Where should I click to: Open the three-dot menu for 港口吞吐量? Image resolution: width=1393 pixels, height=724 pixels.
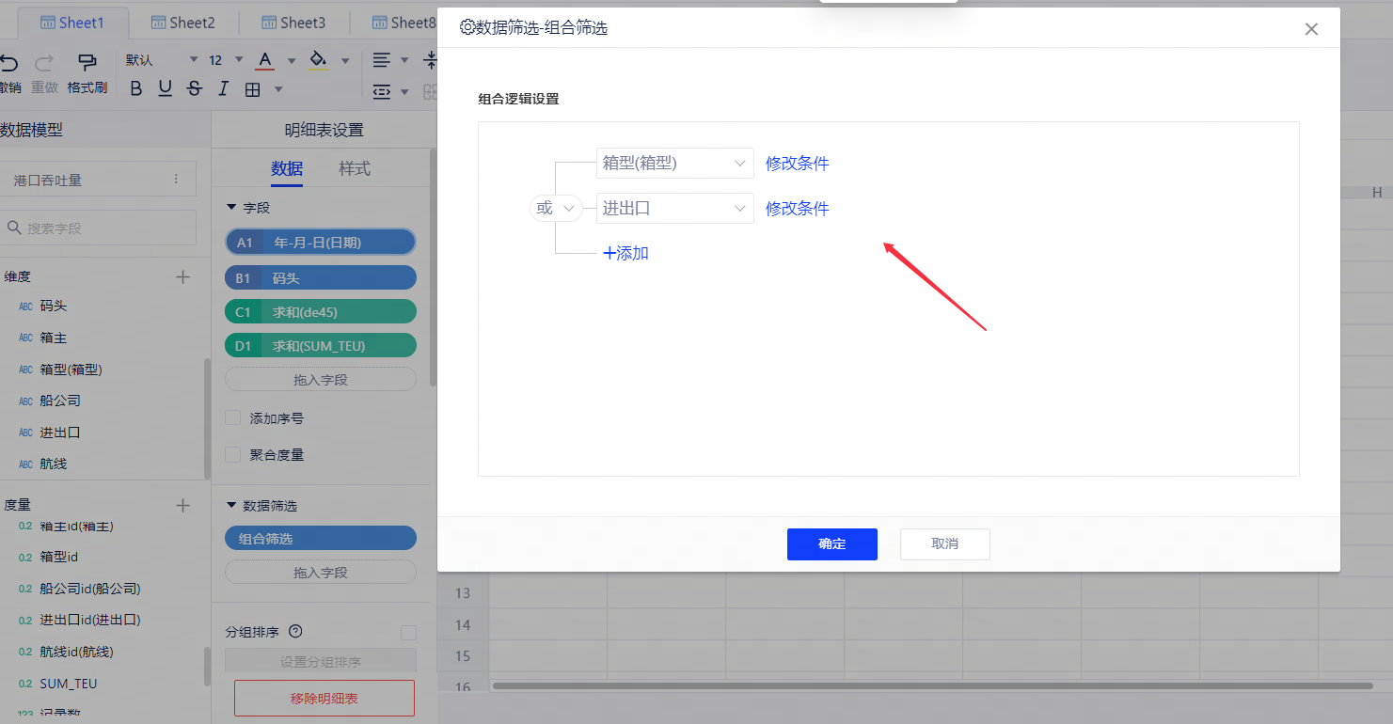tap(176, 179)
